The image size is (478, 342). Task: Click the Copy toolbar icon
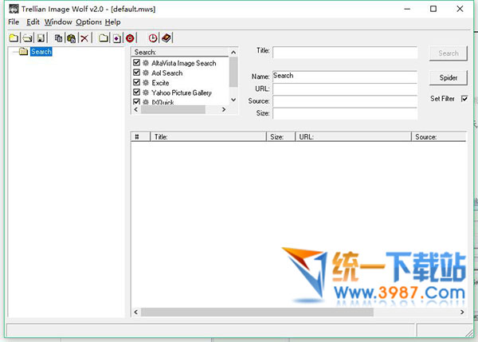(58, 38)
